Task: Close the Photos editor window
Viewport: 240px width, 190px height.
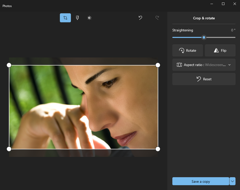Action: 234,4
